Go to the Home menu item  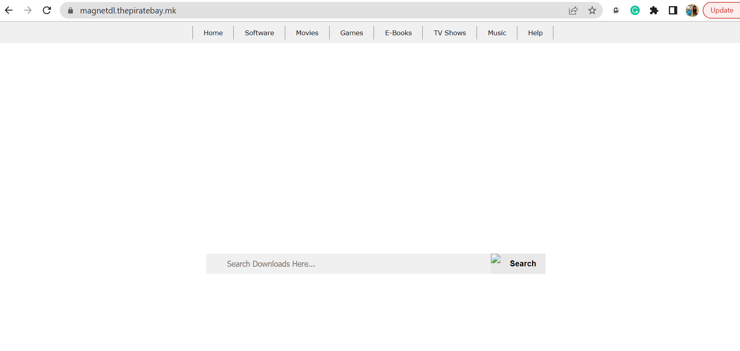pos(213,33)
